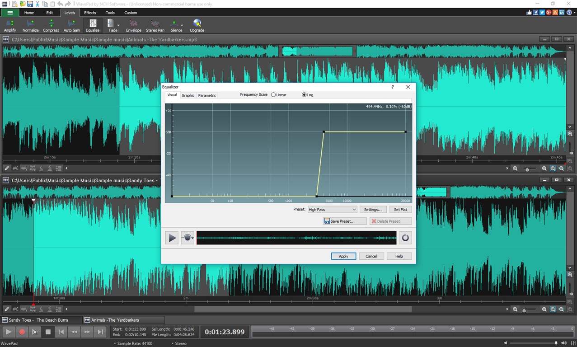Switch to the Graphic equalizer tab
Screen dimensions: 577x347
pyautogui.click(x=188, y=95)
